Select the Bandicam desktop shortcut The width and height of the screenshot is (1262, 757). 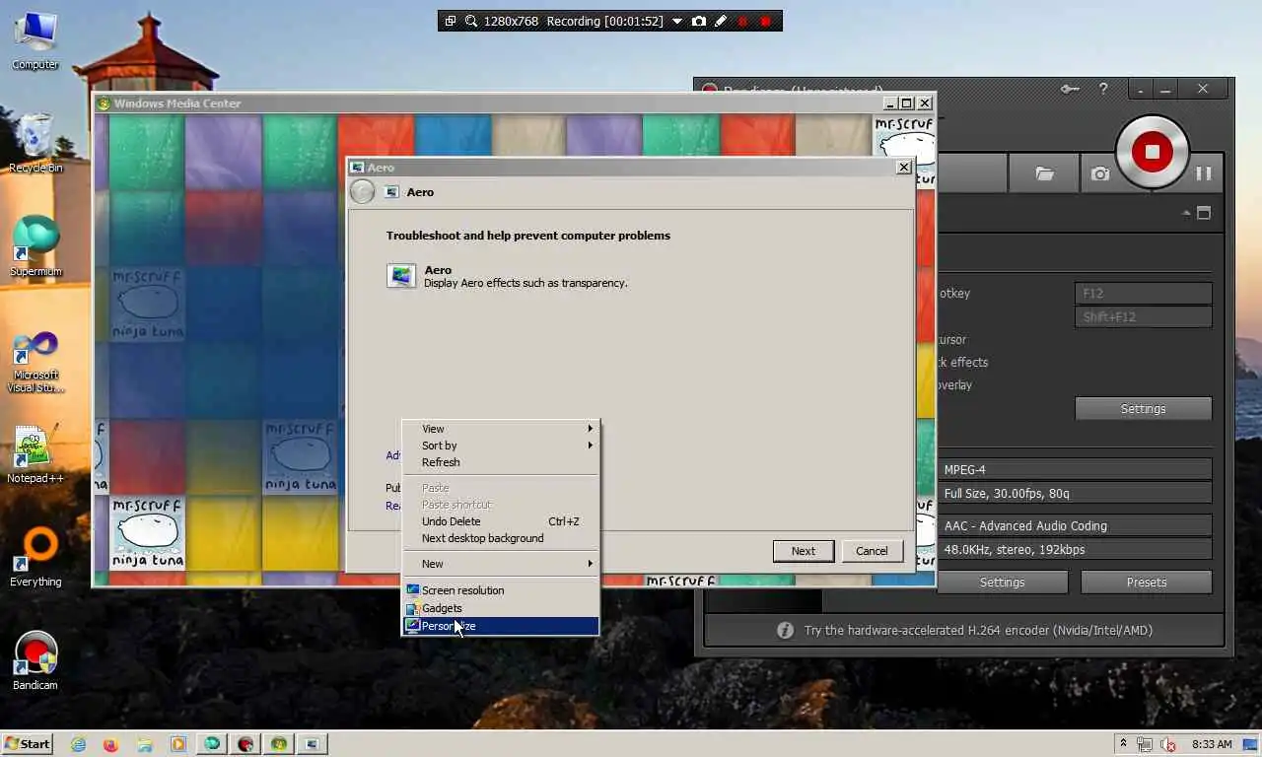pos(35,660)
